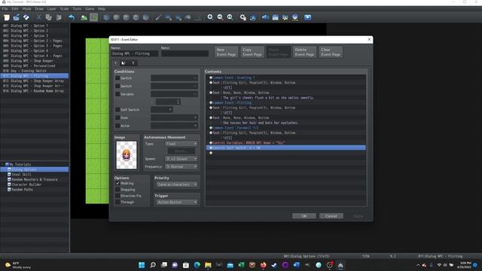Select 'Character Builder' map in tree
The width and height of the screenshot is (482, 271).
[x=26, y=184]
